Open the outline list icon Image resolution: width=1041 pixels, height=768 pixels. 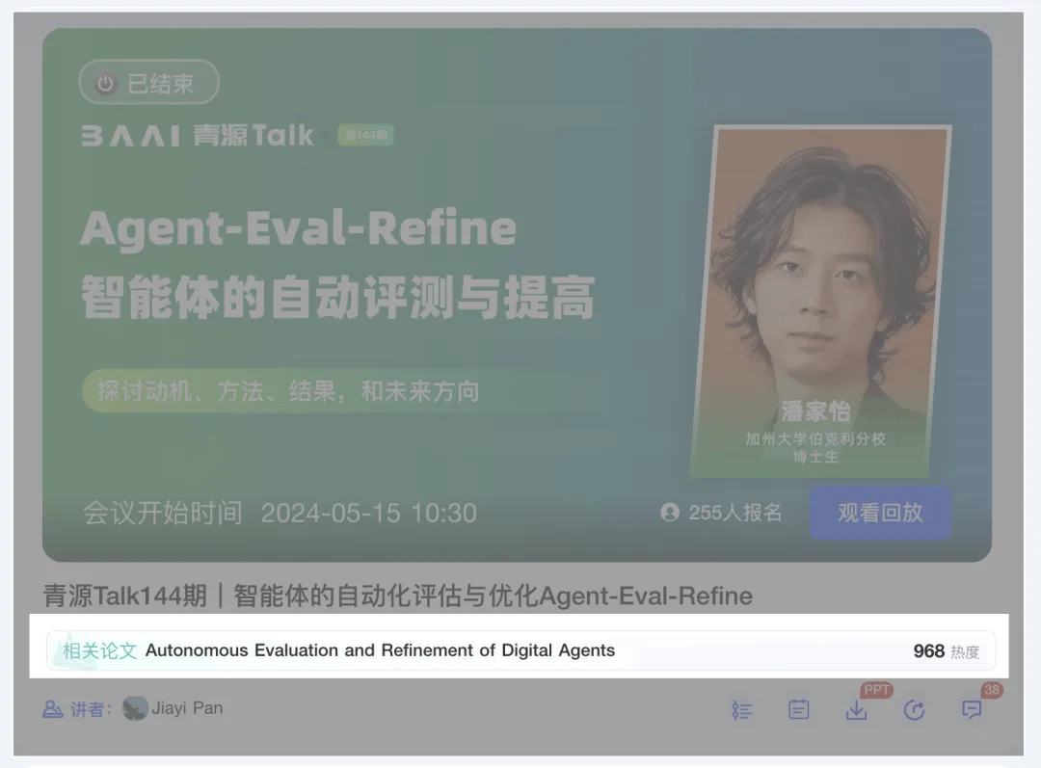(741, 710)
